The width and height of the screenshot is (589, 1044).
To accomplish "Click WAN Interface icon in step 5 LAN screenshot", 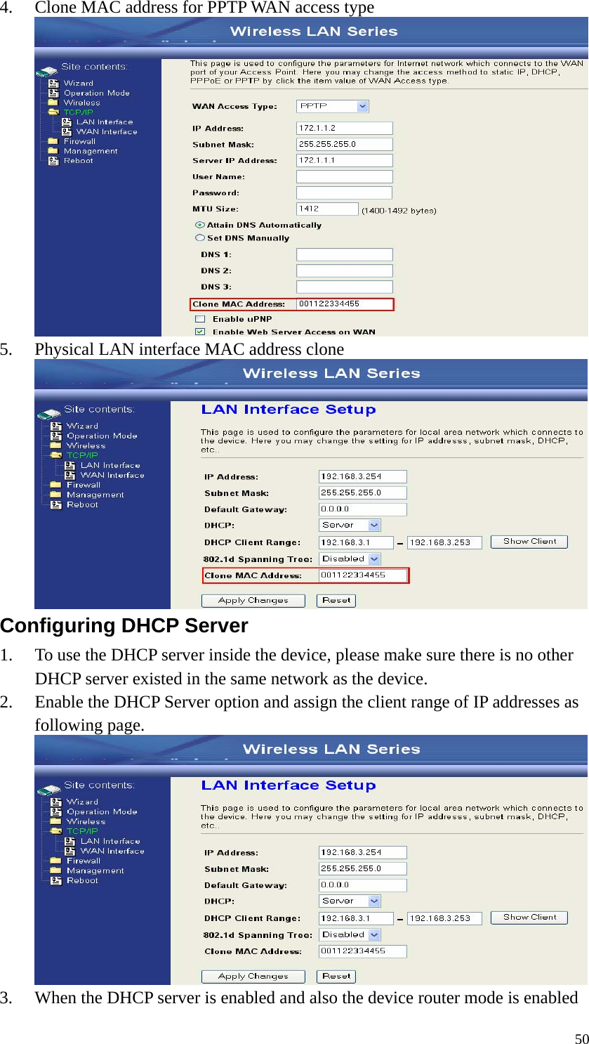I will click(x=70, y=475).
